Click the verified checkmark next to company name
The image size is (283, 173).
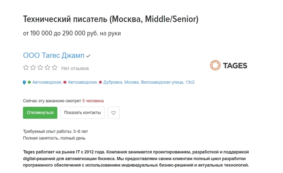pos(88,56)
